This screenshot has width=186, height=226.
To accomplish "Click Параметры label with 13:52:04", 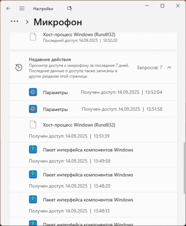I will tap(55, 93).
